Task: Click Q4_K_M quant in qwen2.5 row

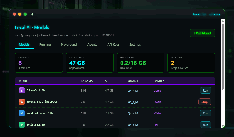Action: coord(133,102)
